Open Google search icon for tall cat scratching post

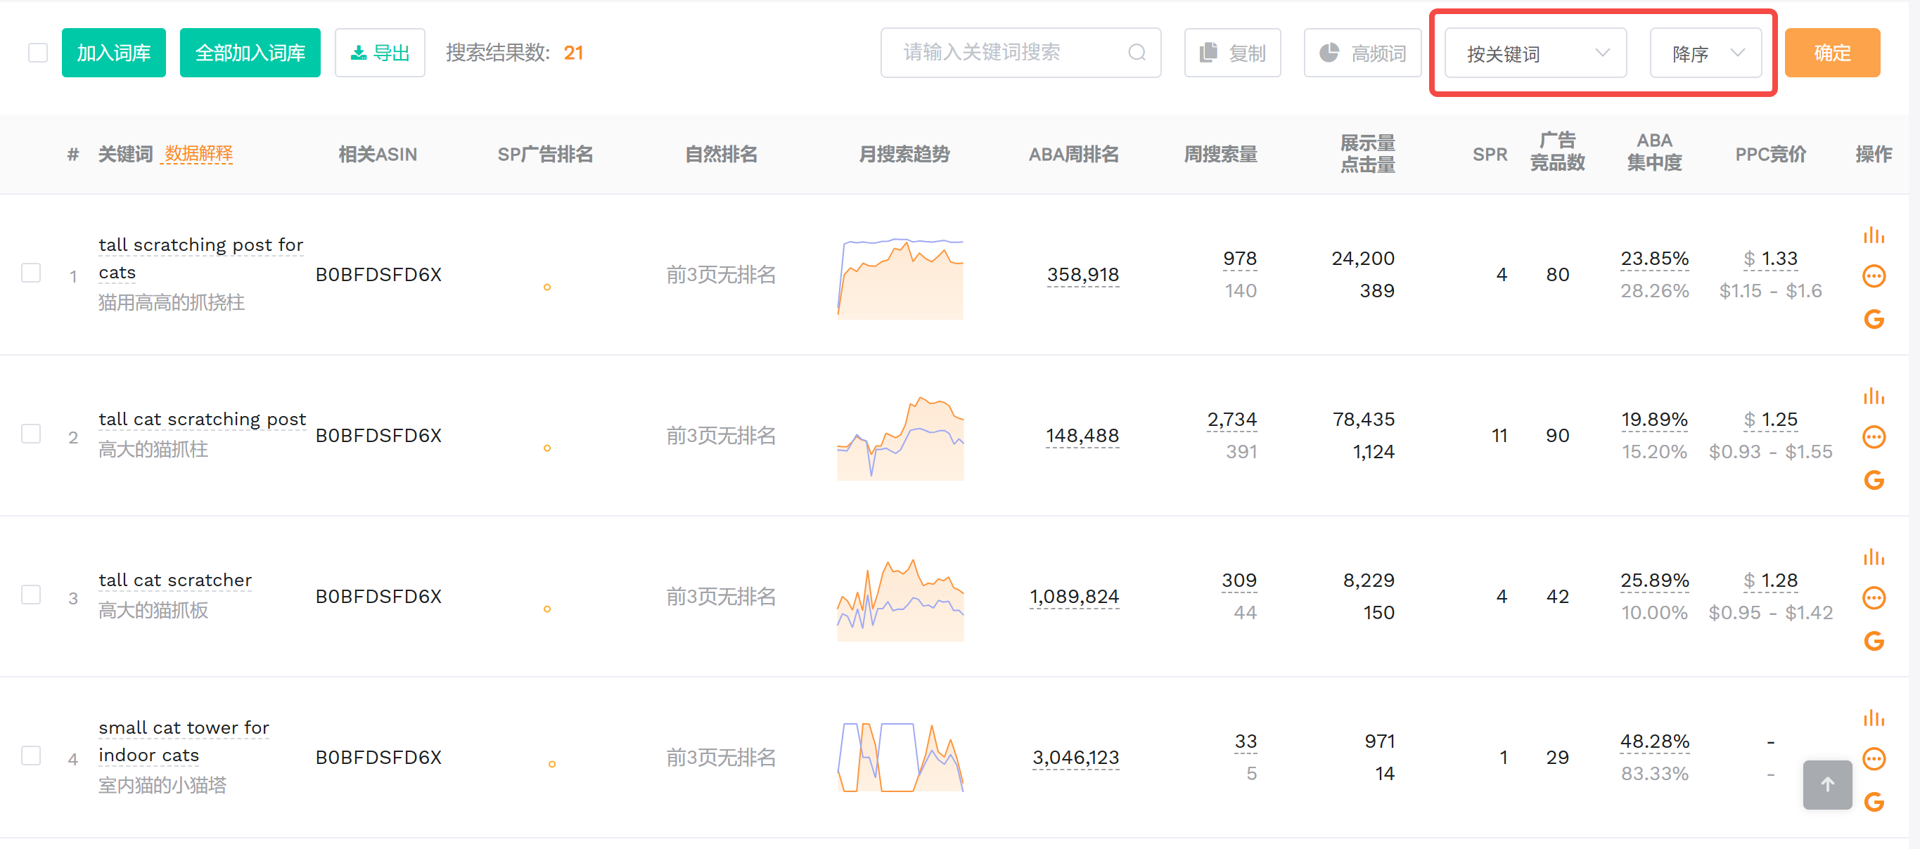click(1873, 480)
